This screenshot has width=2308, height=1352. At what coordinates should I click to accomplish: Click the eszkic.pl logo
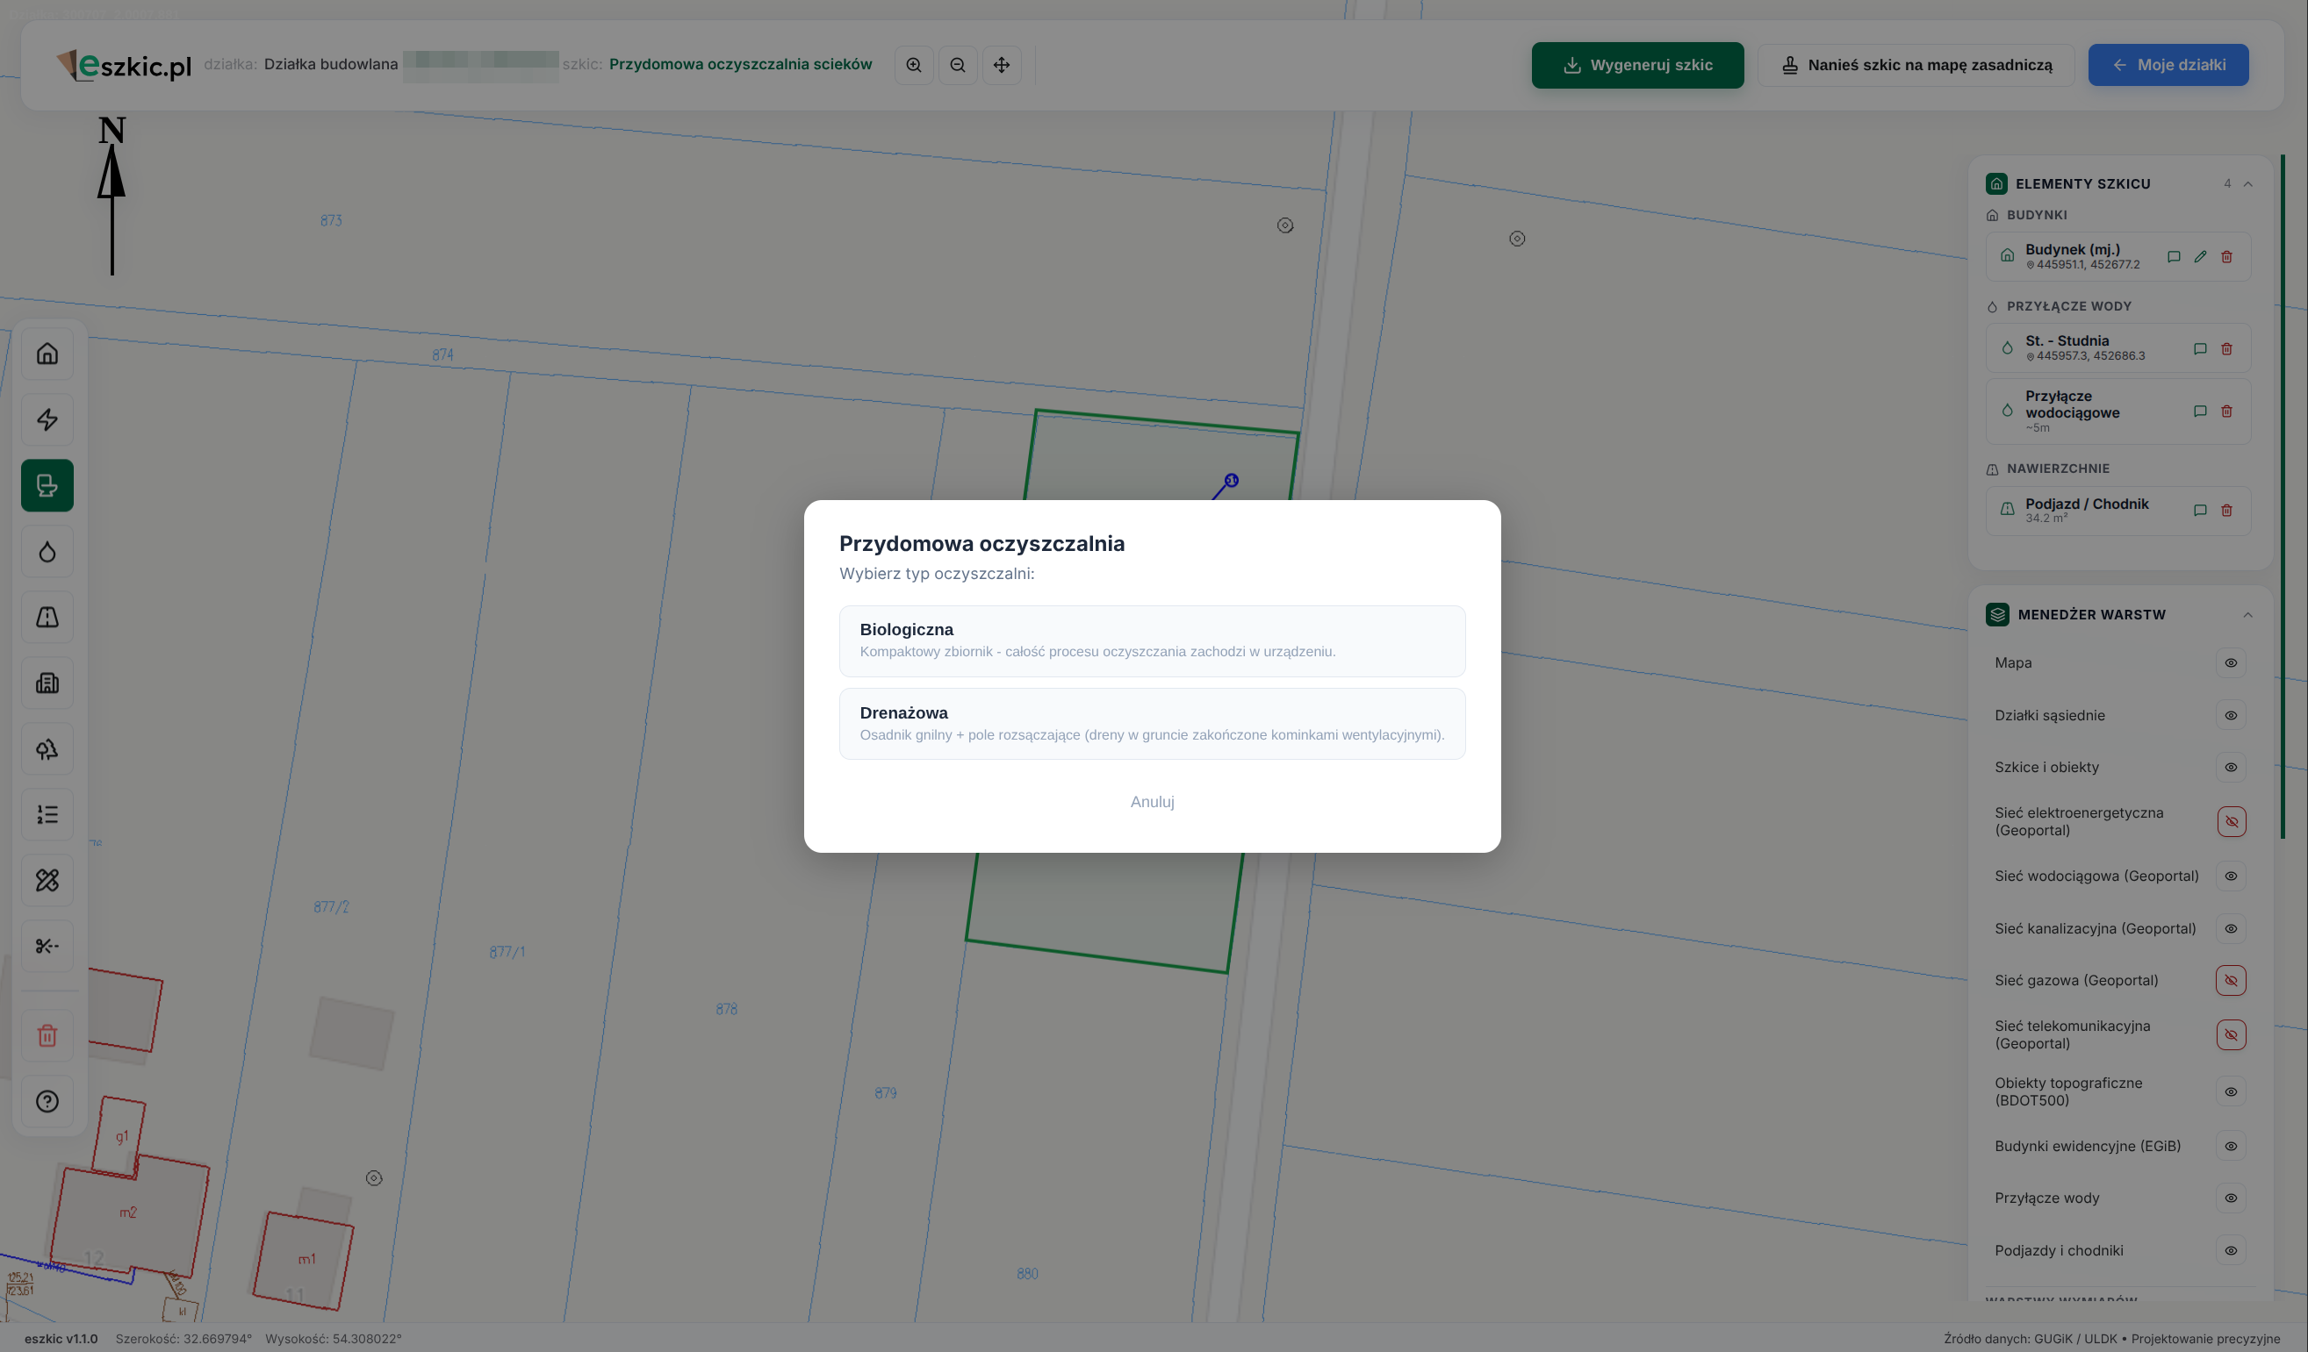click(x=124, y=65)
